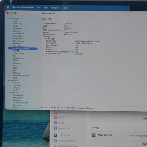147x147 pixels.
Task: Select Storage in the sidebar
Action: (x=17, y=73)
